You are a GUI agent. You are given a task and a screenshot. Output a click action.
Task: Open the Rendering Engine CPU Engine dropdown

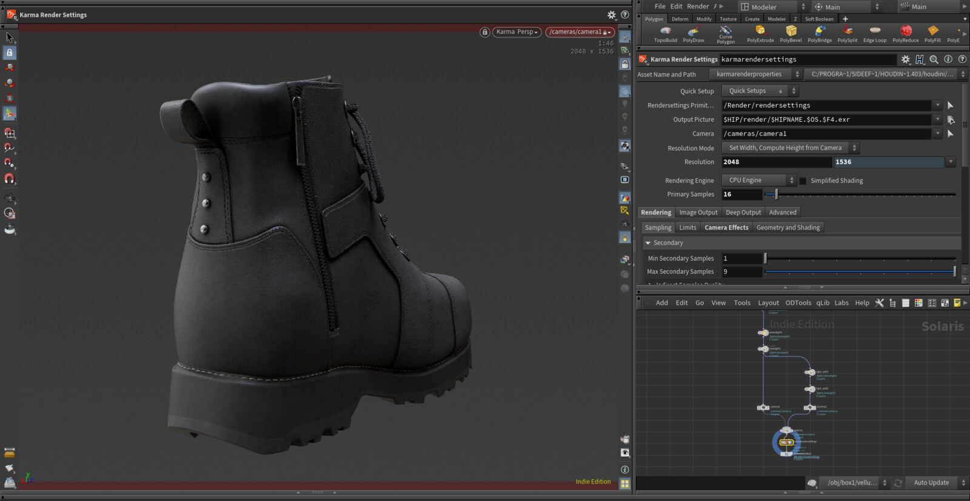click(x=758, y=181)
